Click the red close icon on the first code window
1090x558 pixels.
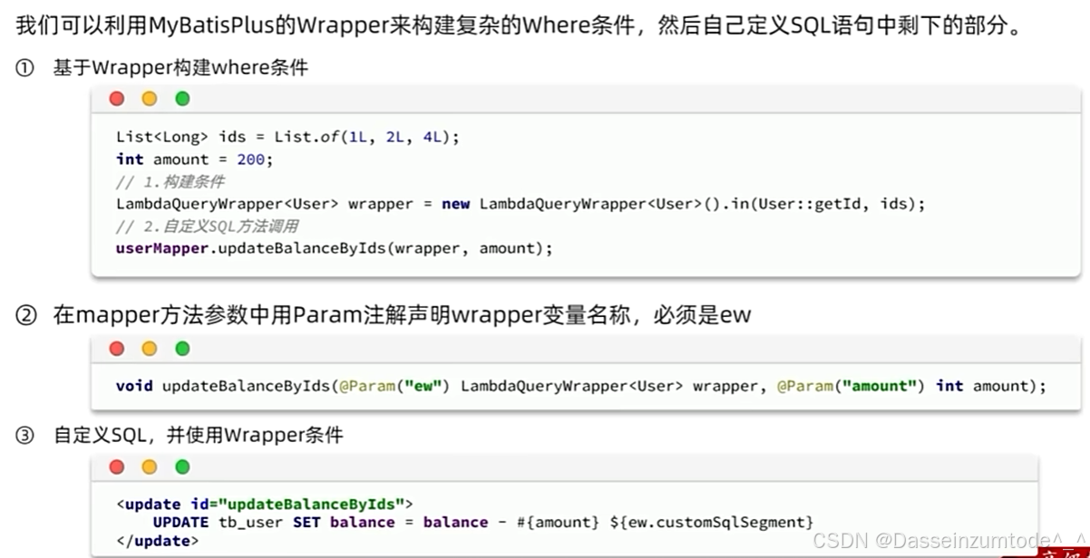tap(116, 98)
